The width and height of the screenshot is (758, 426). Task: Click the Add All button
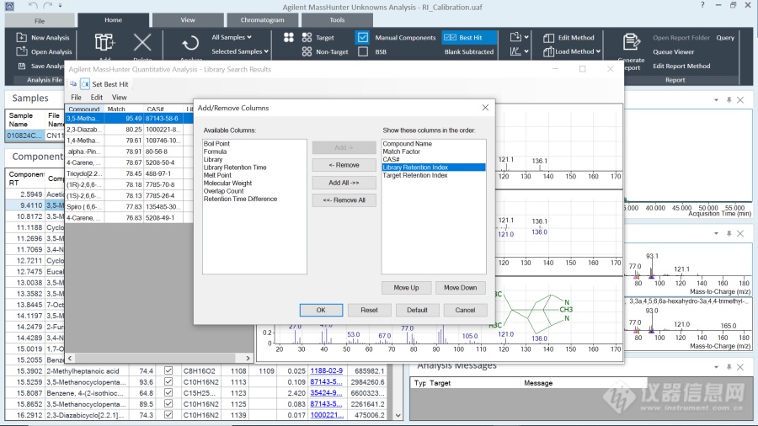coord(344,183)
